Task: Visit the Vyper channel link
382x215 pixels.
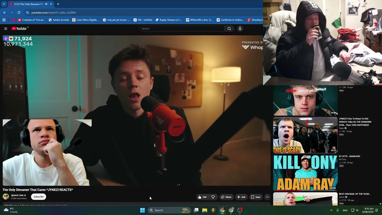Action: 341,128
